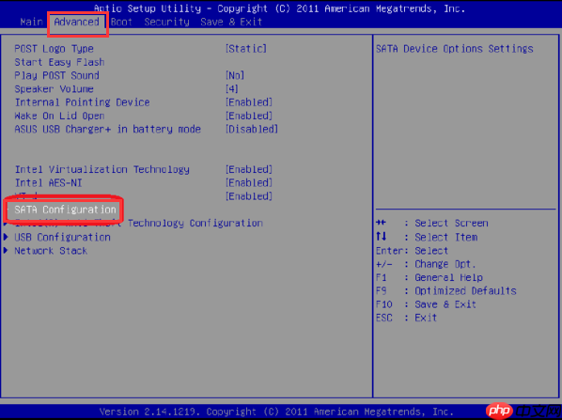The width and height of the screenshot is (562, 420).
Task: Open the Advanced tab
Action: click(77, 22)
